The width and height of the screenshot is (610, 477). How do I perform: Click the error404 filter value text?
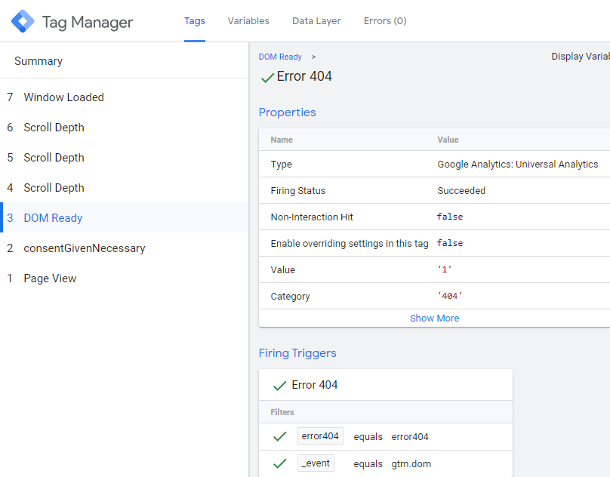410,437
